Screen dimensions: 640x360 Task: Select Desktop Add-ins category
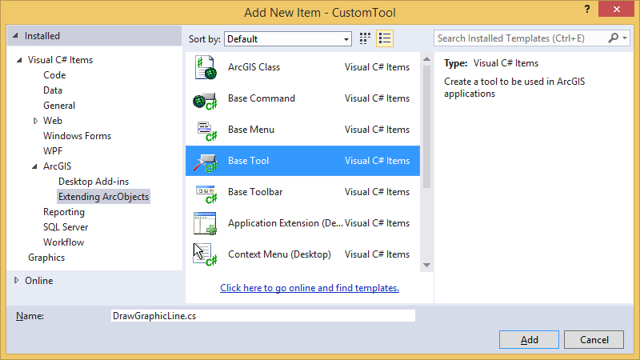pyautogui.click(x=93, y=182)
